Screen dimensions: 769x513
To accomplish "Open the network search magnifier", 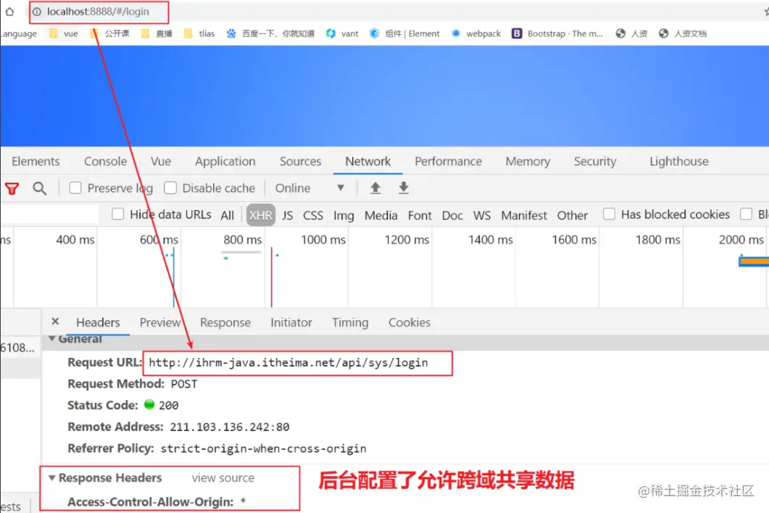I will tap(40, 188).
